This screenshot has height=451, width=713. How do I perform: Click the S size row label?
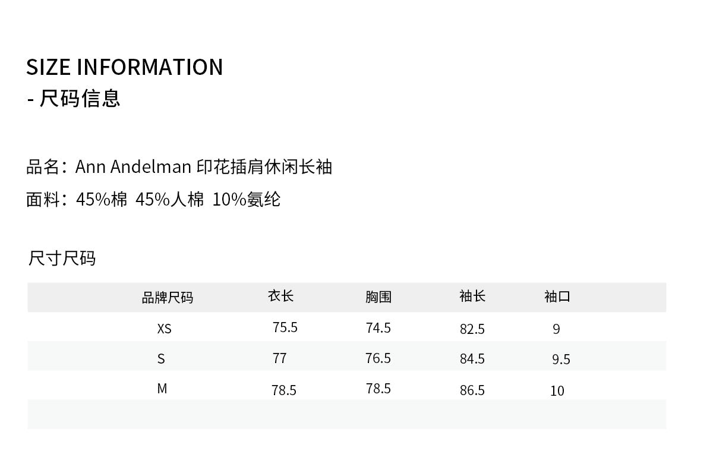pos(161,359)
